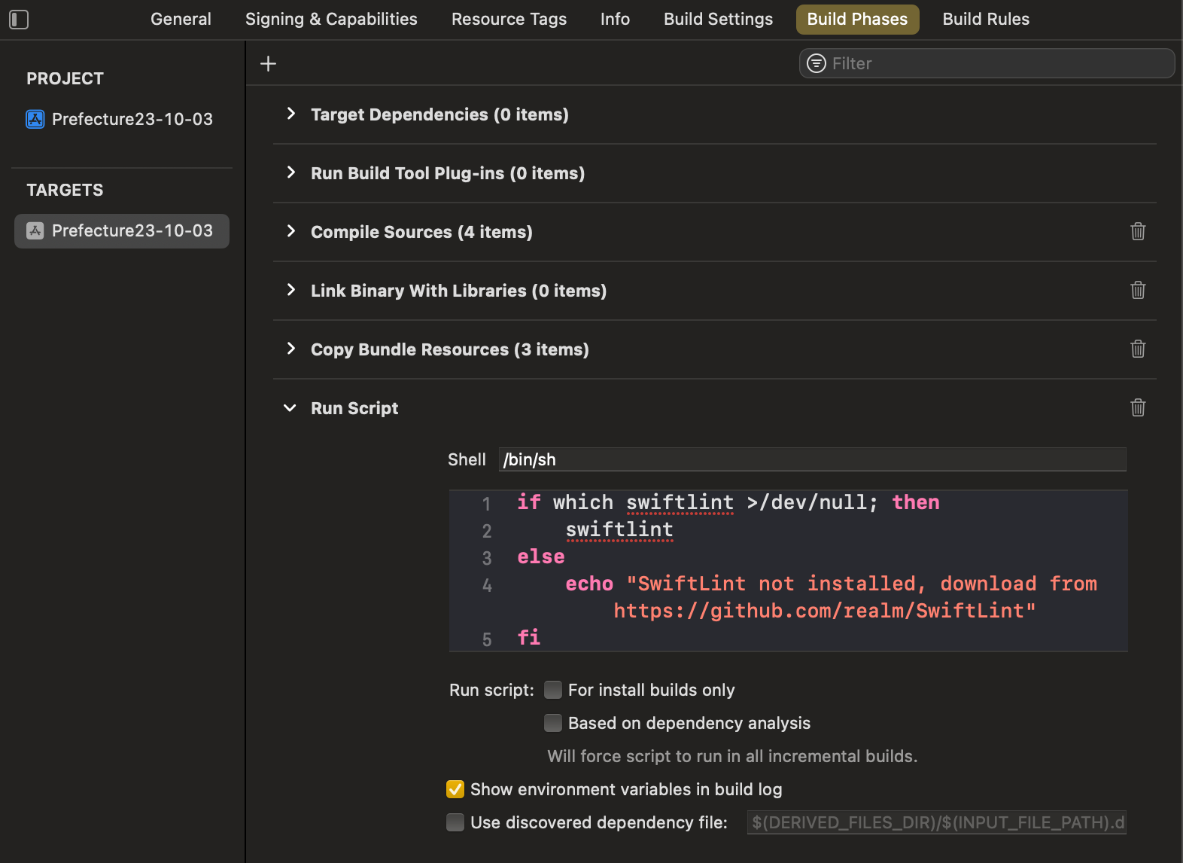Click trash icon for Copy Bundle Resources
1183x863 pixels.
[1137, 349]
